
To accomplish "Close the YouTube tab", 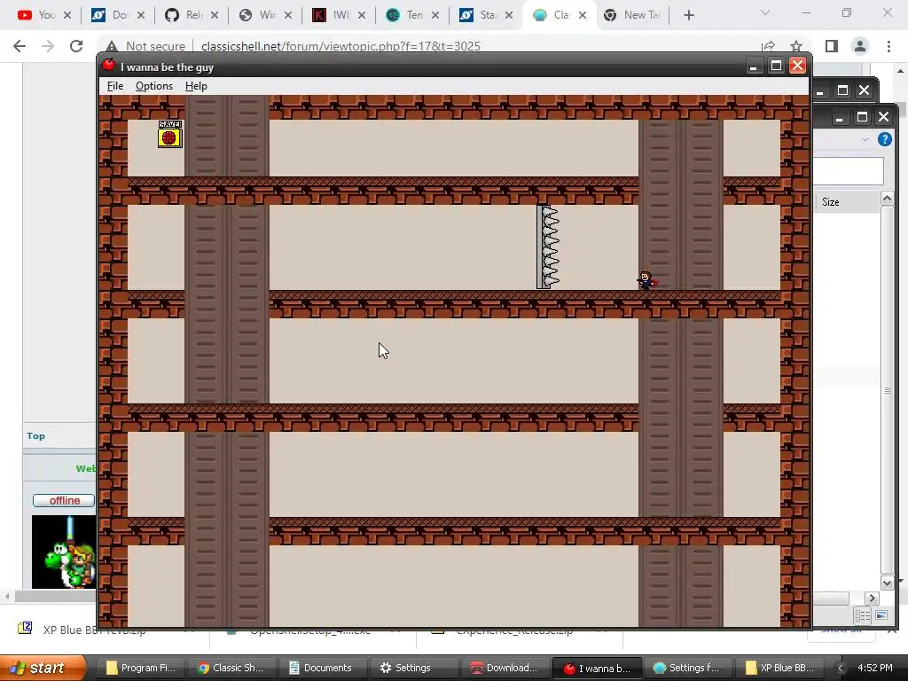I will coord(67,16).
